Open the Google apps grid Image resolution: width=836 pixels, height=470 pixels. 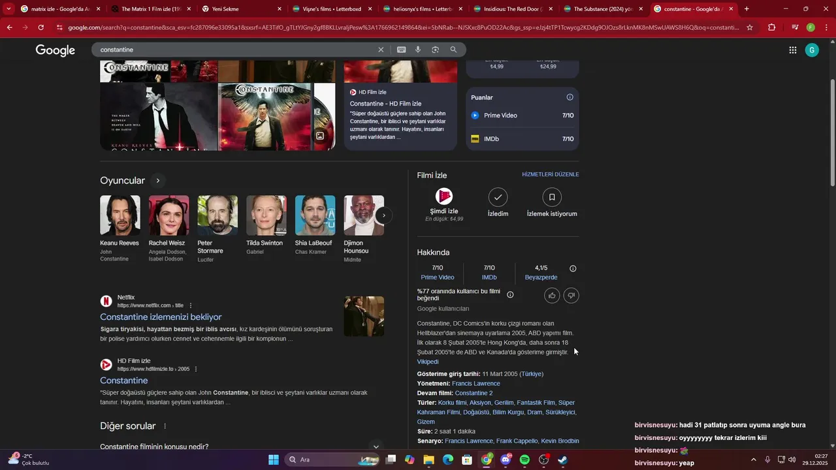point(792,50)
